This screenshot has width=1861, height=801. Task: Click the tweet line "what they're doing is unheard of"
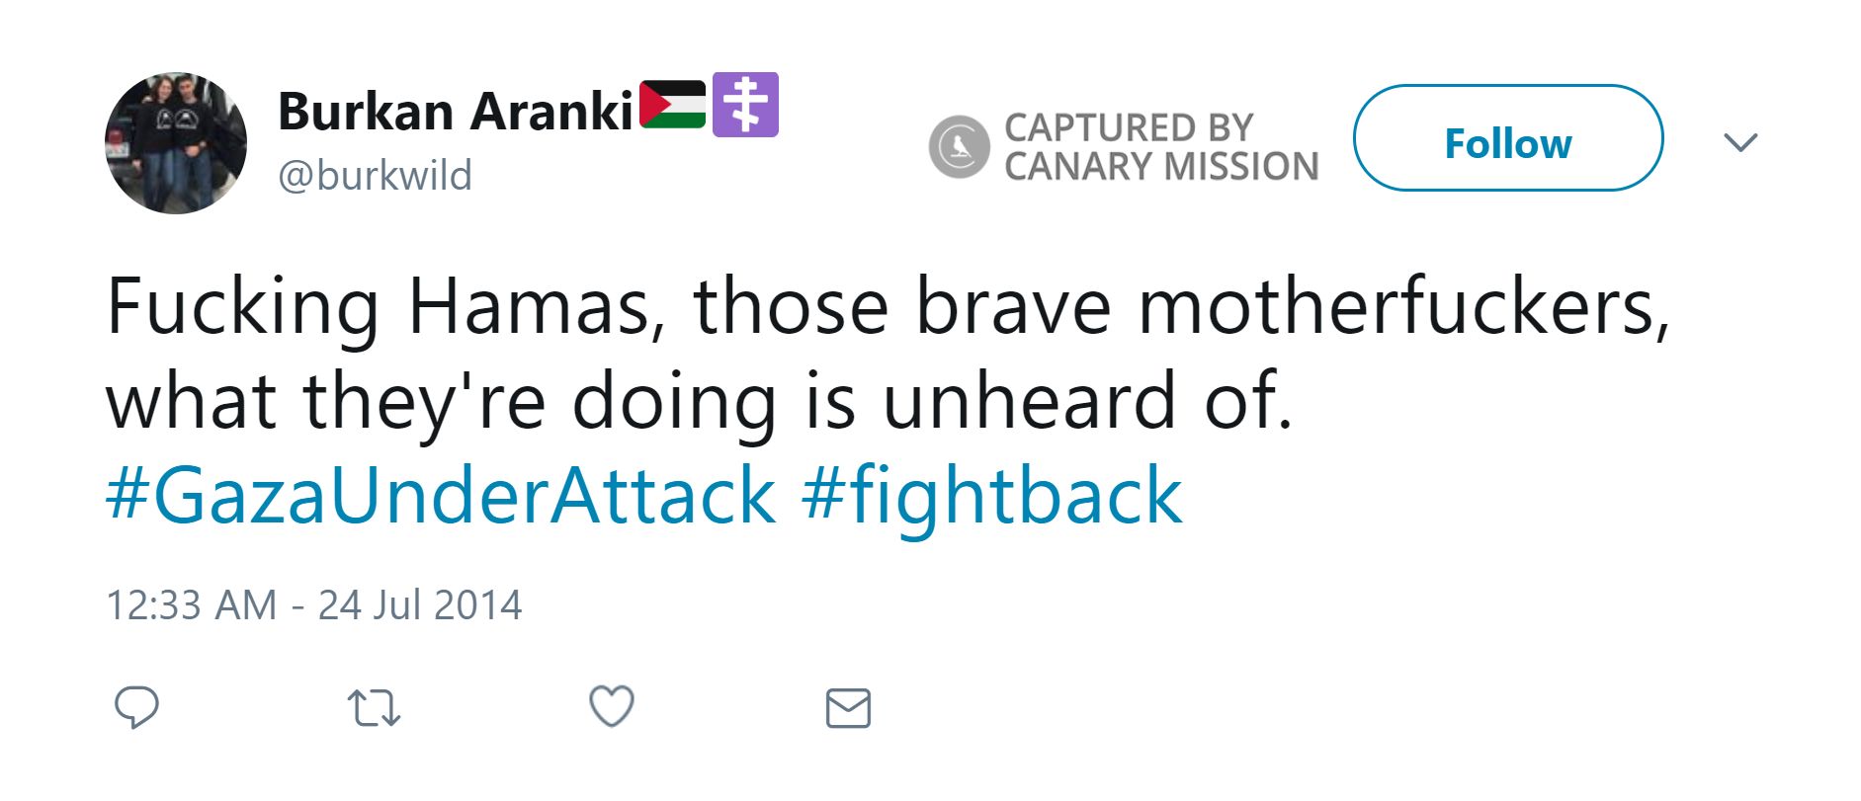click(x=699, y=402)
